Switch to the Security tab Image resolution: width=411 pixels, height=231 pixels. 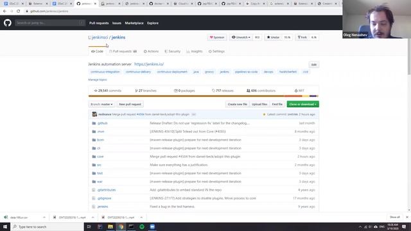click(x=173, y=51)
